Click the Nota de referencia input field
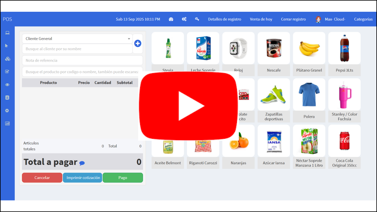The width and height of the screenshot is (377, 212). click(x=82, y=60)
